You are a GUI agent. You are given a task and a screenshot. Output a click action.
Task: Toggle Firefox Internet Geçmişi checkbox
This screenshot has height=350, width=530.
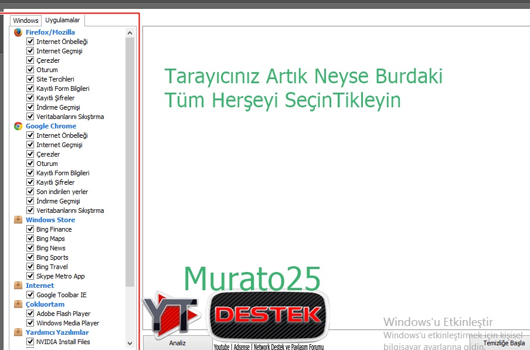pyautogui.click(x=30, y=51)
